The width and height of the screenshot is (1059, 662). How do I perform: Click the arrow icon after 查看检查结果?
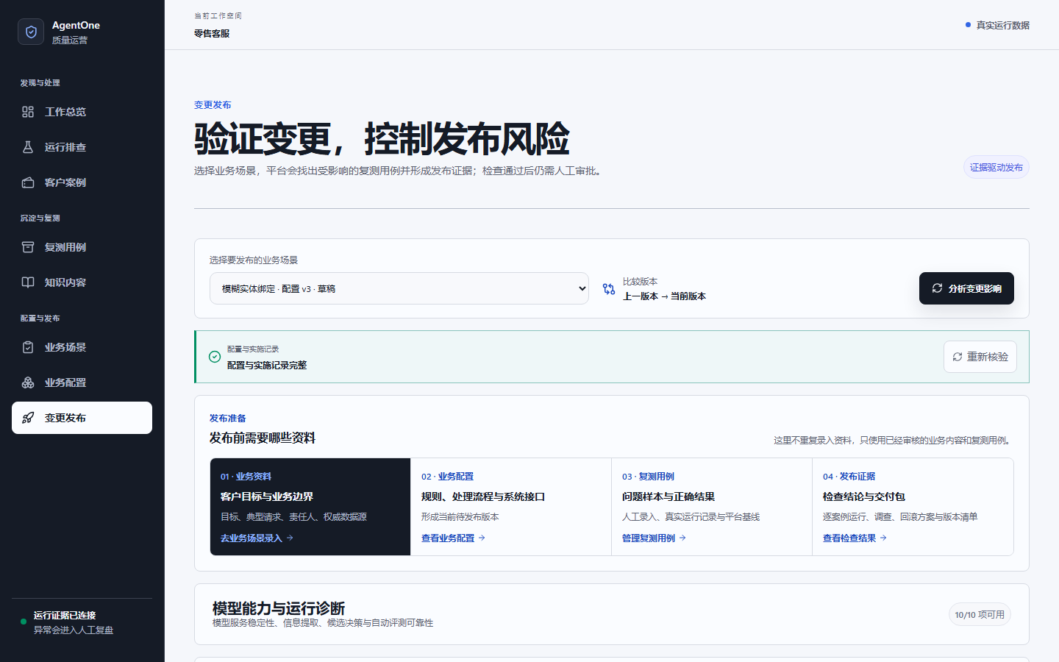883,538
